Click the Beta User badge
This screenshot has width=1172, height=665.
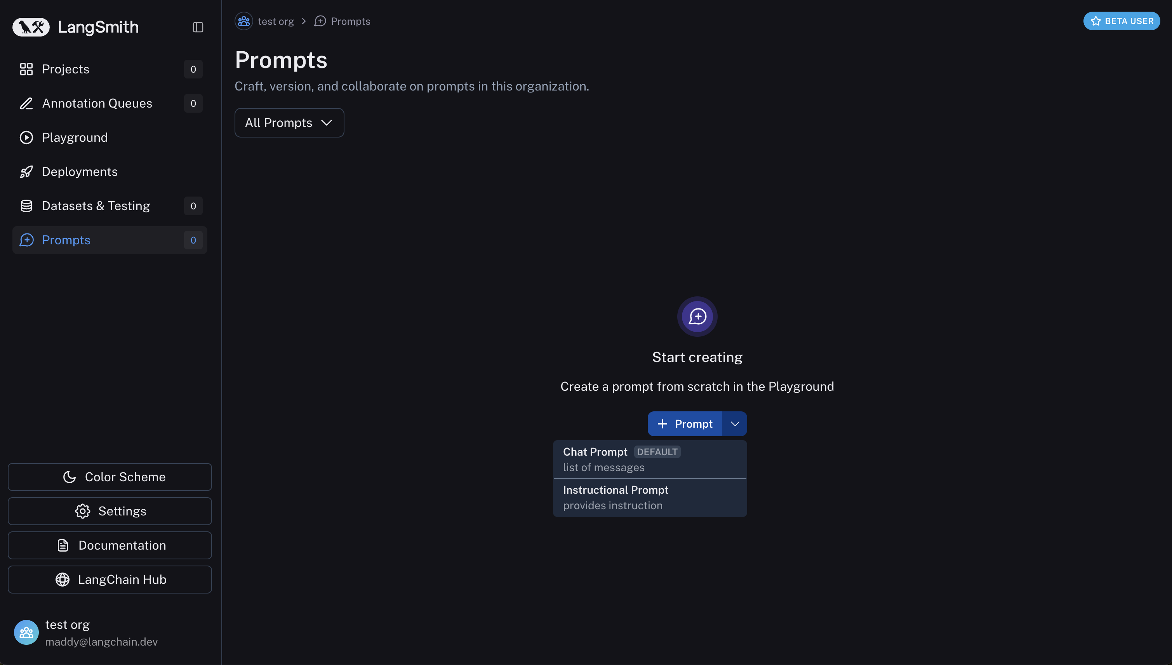click(x=1121, y=21)
